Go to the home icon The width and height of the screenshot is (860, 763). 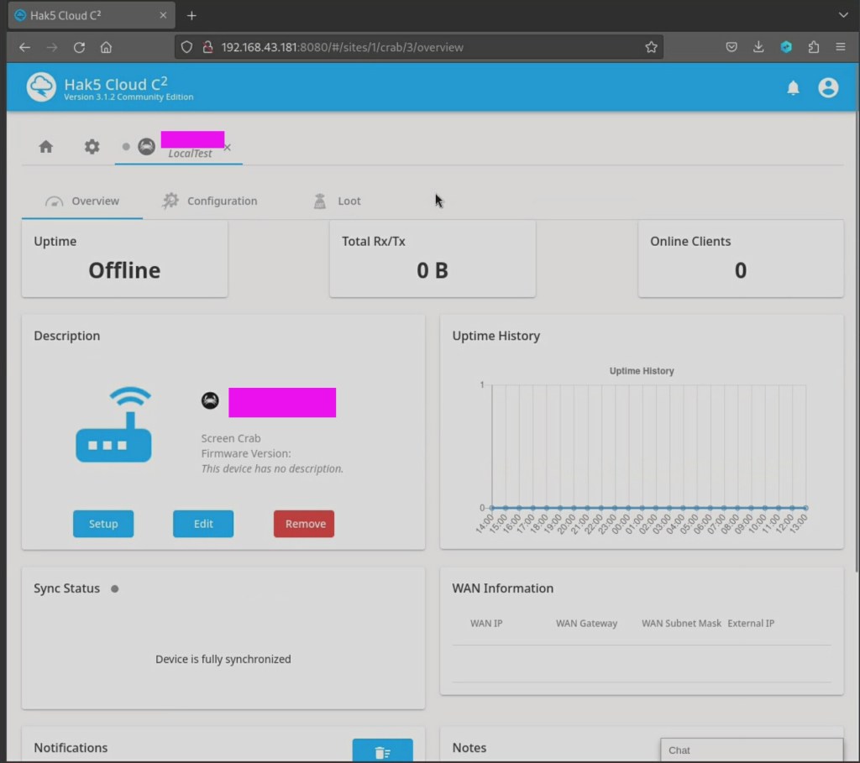coord(46,147)
